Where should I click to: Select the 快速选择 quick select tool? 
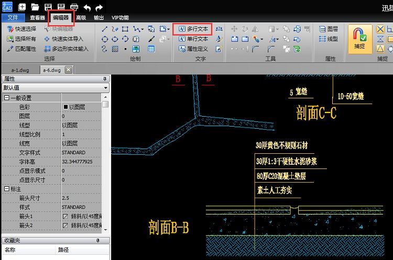click(22, 29)
